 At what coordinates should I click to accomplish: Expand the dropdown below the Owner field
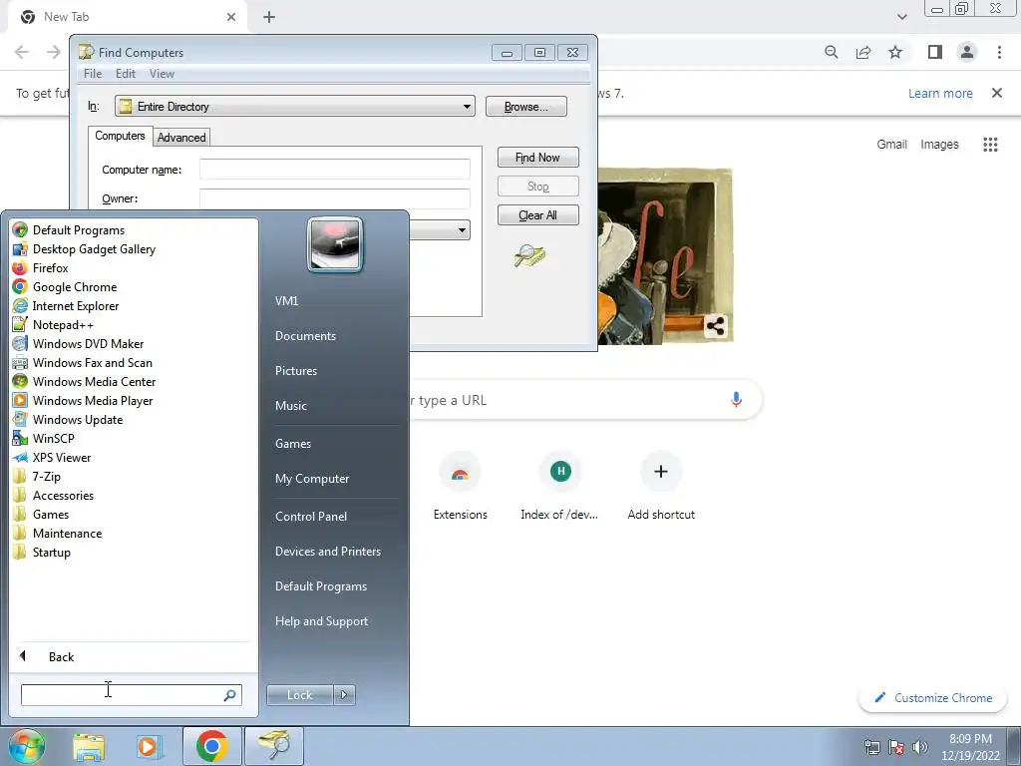click(462, 230)
